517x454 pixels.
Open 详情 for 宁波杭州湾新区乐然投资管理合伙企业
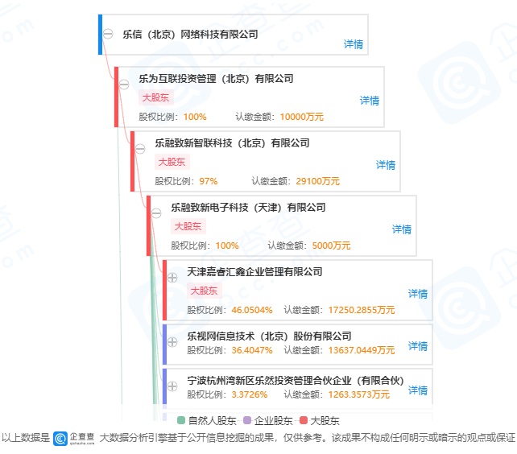(418, 390)
